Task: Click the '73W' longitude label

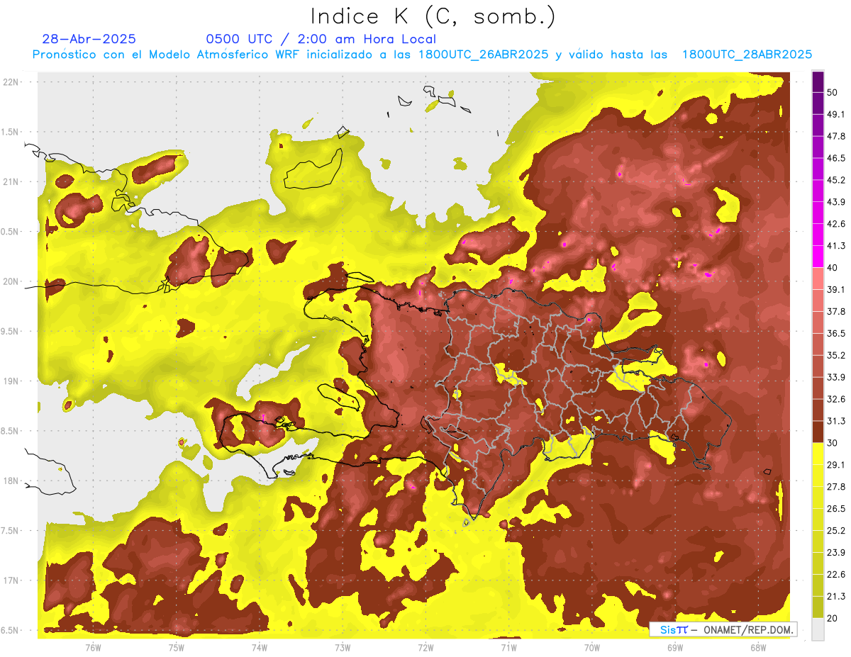Action: (343, 648)
